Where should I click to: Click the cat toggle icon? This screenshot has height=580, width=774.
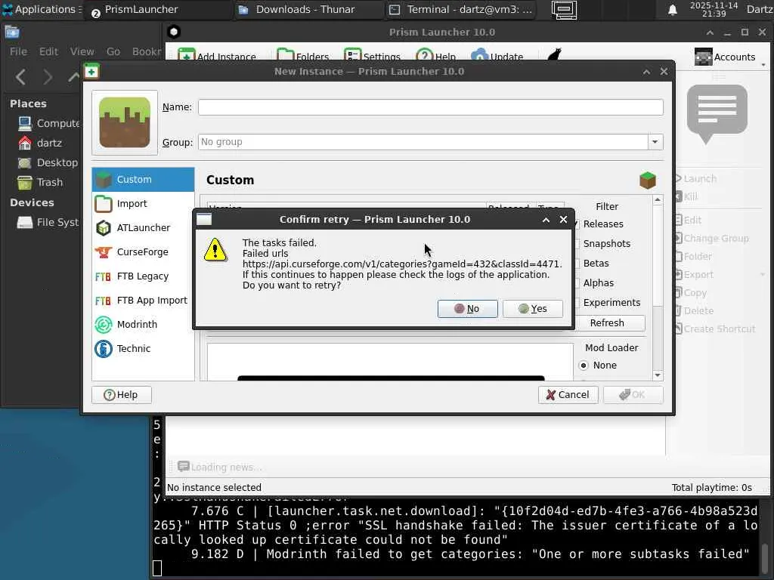555,54
